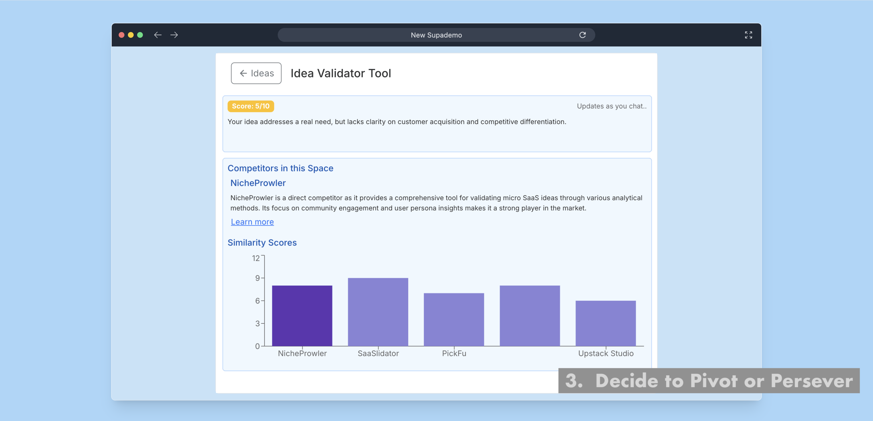Image resolution: width=873 pixels, height=421 pixels.
Task: Click the NicheProwler competitor heading
Action: (258, 183)
